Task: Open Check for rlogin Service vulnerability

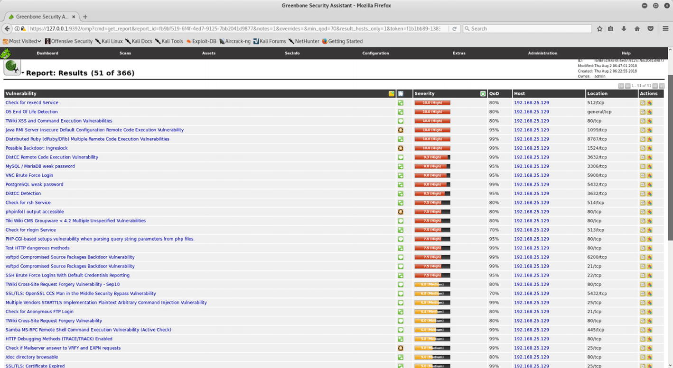Action: (30, 230)
